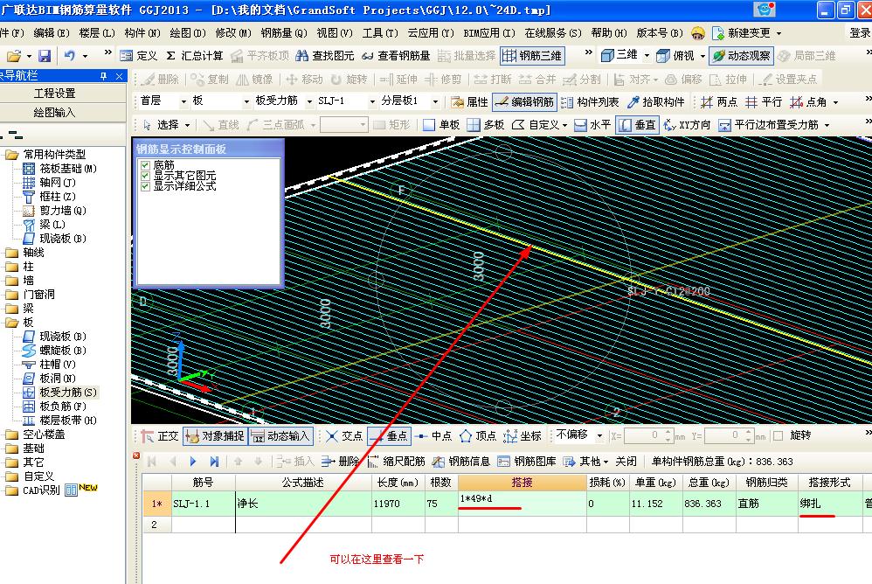
Task: Click the 搭接 cell 1*49*d
Action: pyautogui.click(x=523, y=503)
